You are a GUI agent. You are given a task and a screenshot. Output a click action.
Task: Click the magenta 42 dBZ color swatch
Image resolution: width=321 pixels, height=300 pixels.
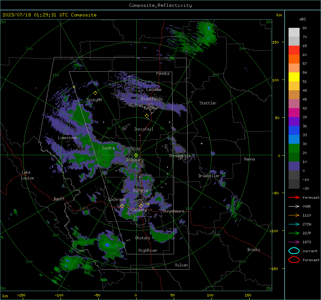[294, 112]
